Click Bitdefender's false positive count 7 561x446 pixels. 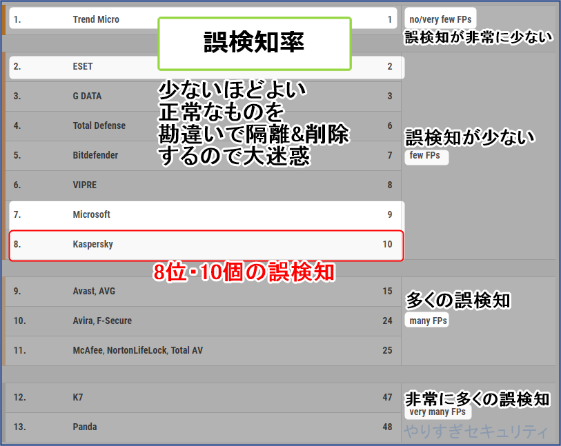tap(390, 156)
